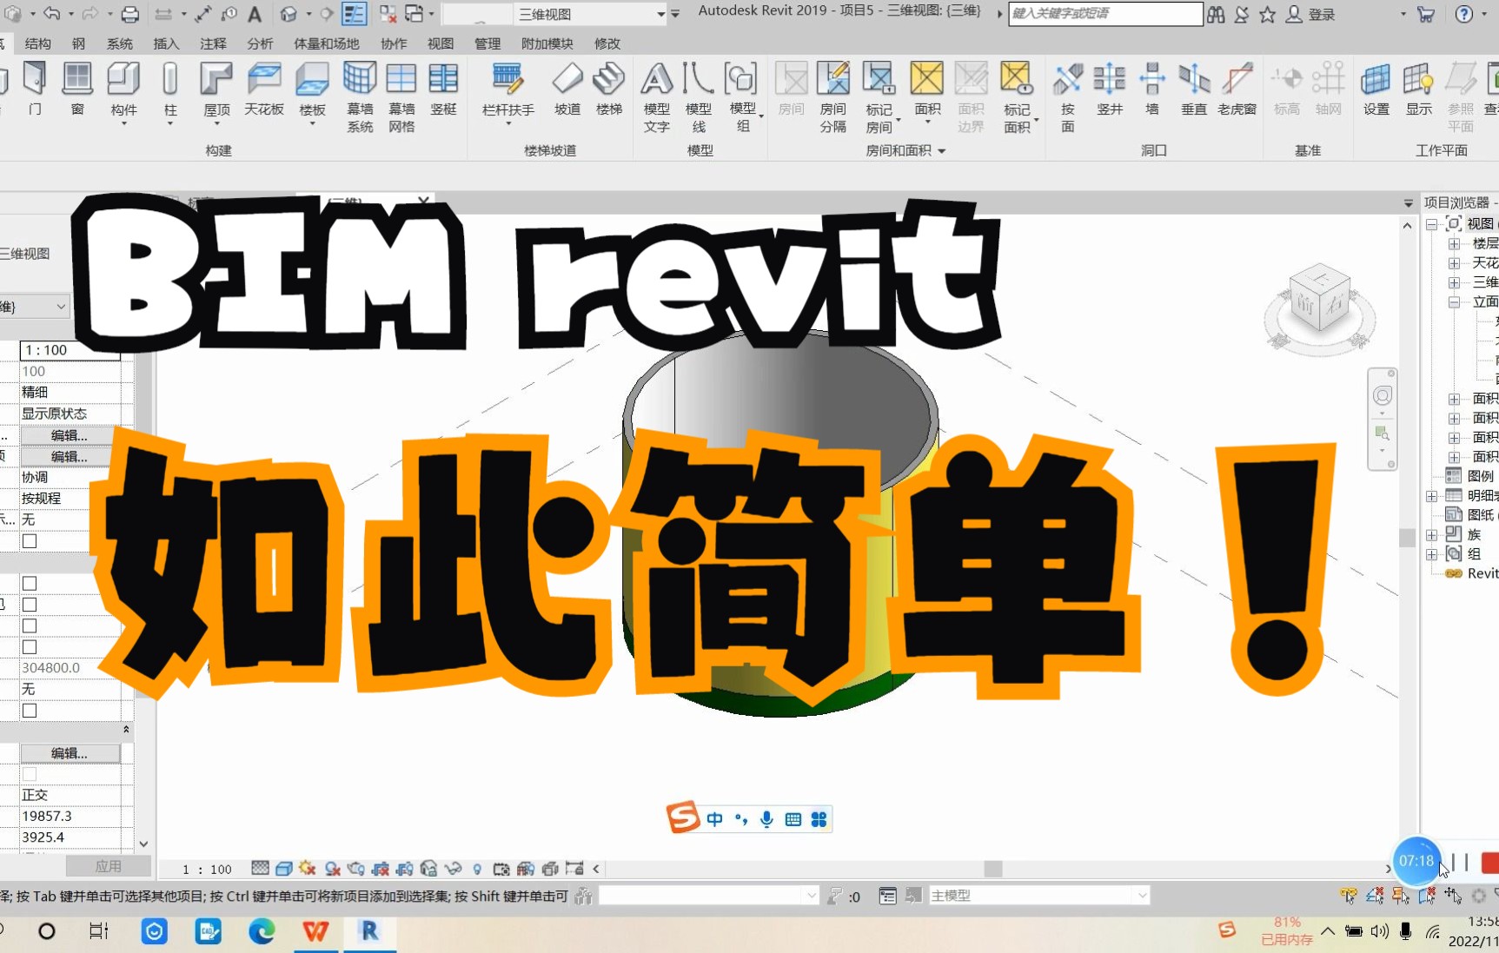1499x953 pixels.
Task: Click the 登录 sign-in link
Action: point(1322,14)
